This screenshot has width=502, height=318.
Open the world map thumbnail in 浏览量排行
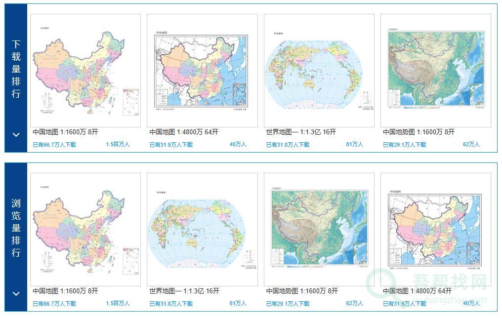201,227
